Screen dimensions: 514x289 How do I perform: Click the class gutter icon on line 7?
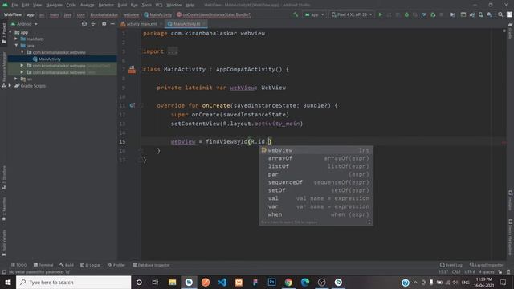132,70
